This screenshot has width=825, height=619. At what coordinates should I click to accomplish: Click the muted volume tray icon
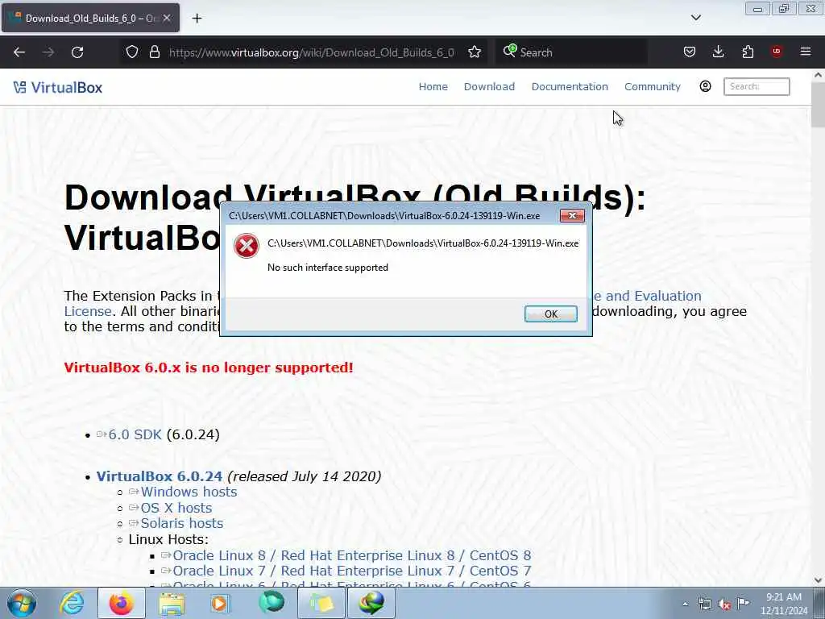[x=724, y=604]
